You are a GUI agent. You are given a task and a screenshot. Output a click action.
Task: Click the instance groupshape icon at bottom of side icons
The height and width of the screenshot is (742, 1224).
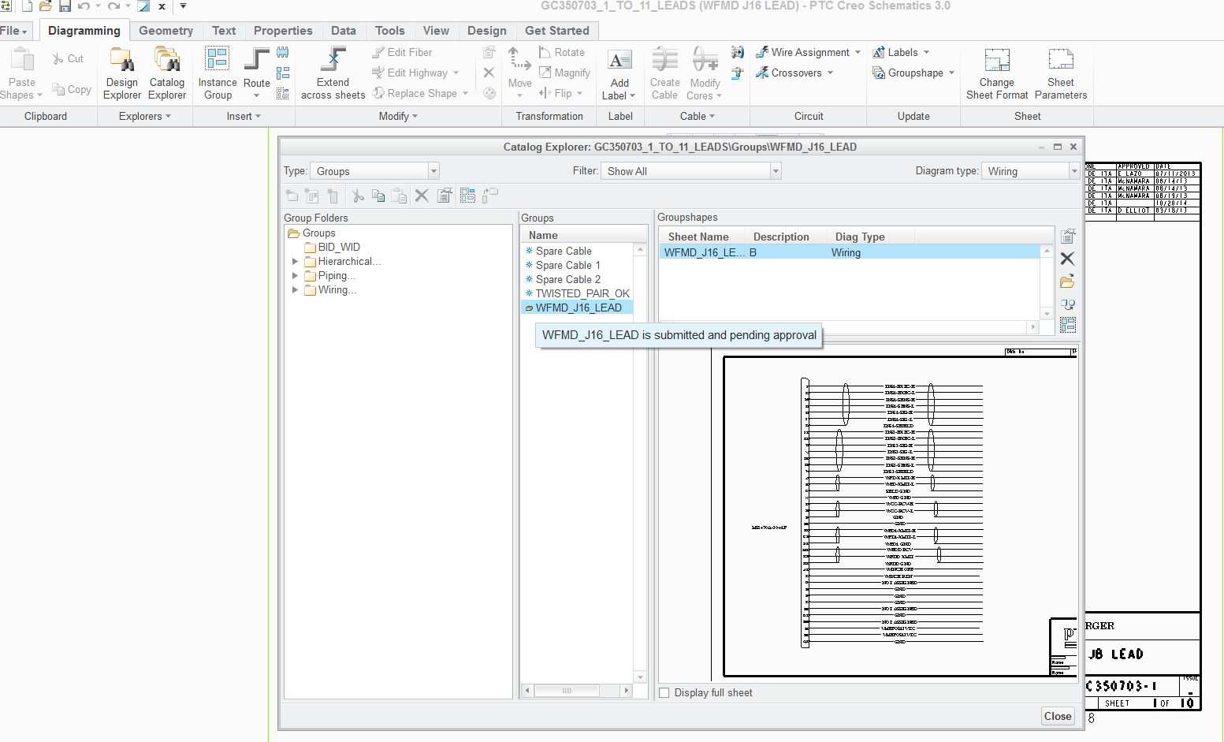pos(1068,325)
